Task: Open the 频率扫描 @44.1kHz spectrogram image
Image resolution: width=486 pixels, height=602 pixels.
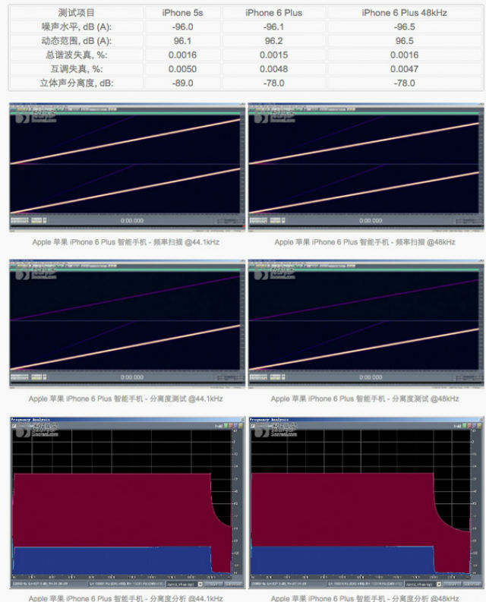Action: point(127,168)
